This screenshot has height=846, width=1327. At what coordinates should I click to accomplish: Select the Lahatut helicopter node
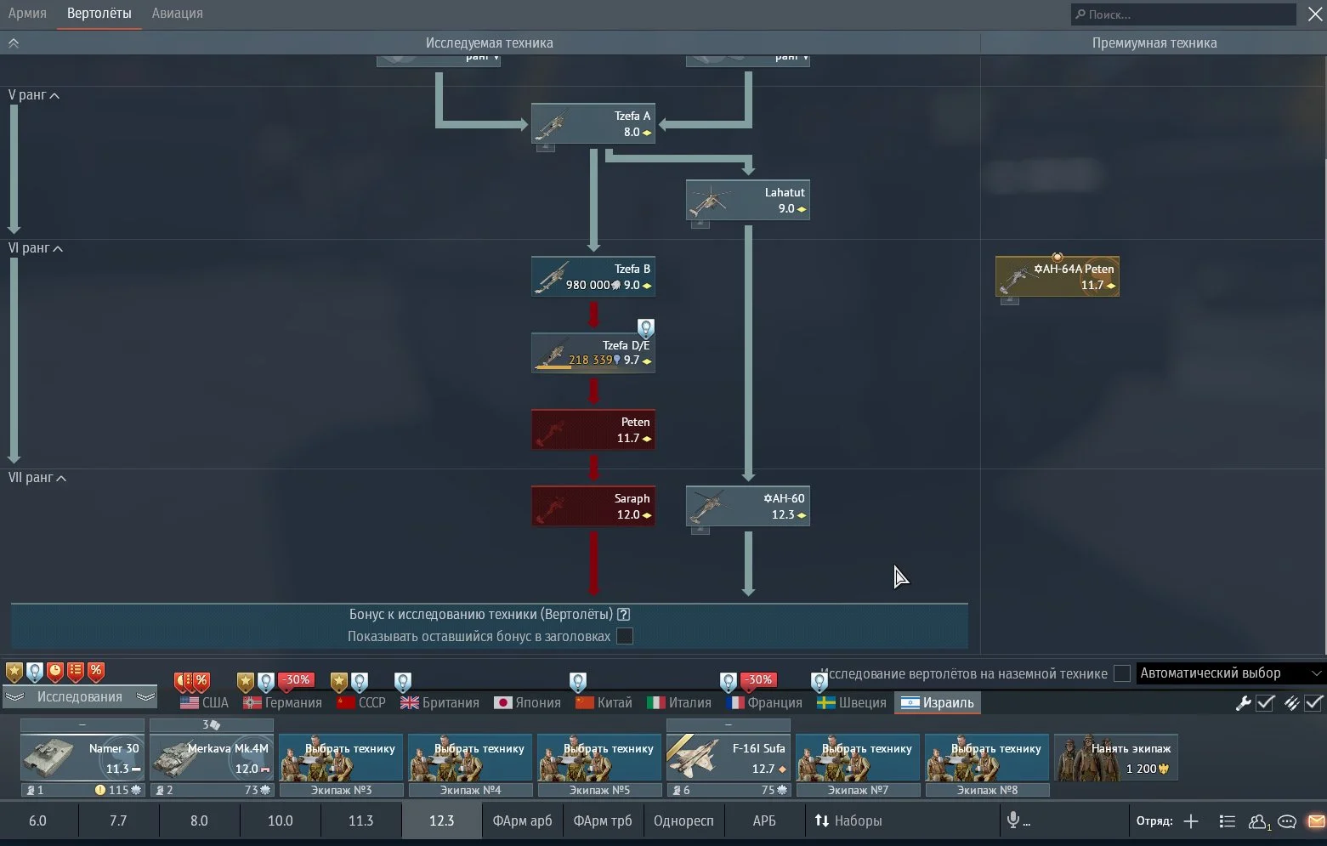747,200
